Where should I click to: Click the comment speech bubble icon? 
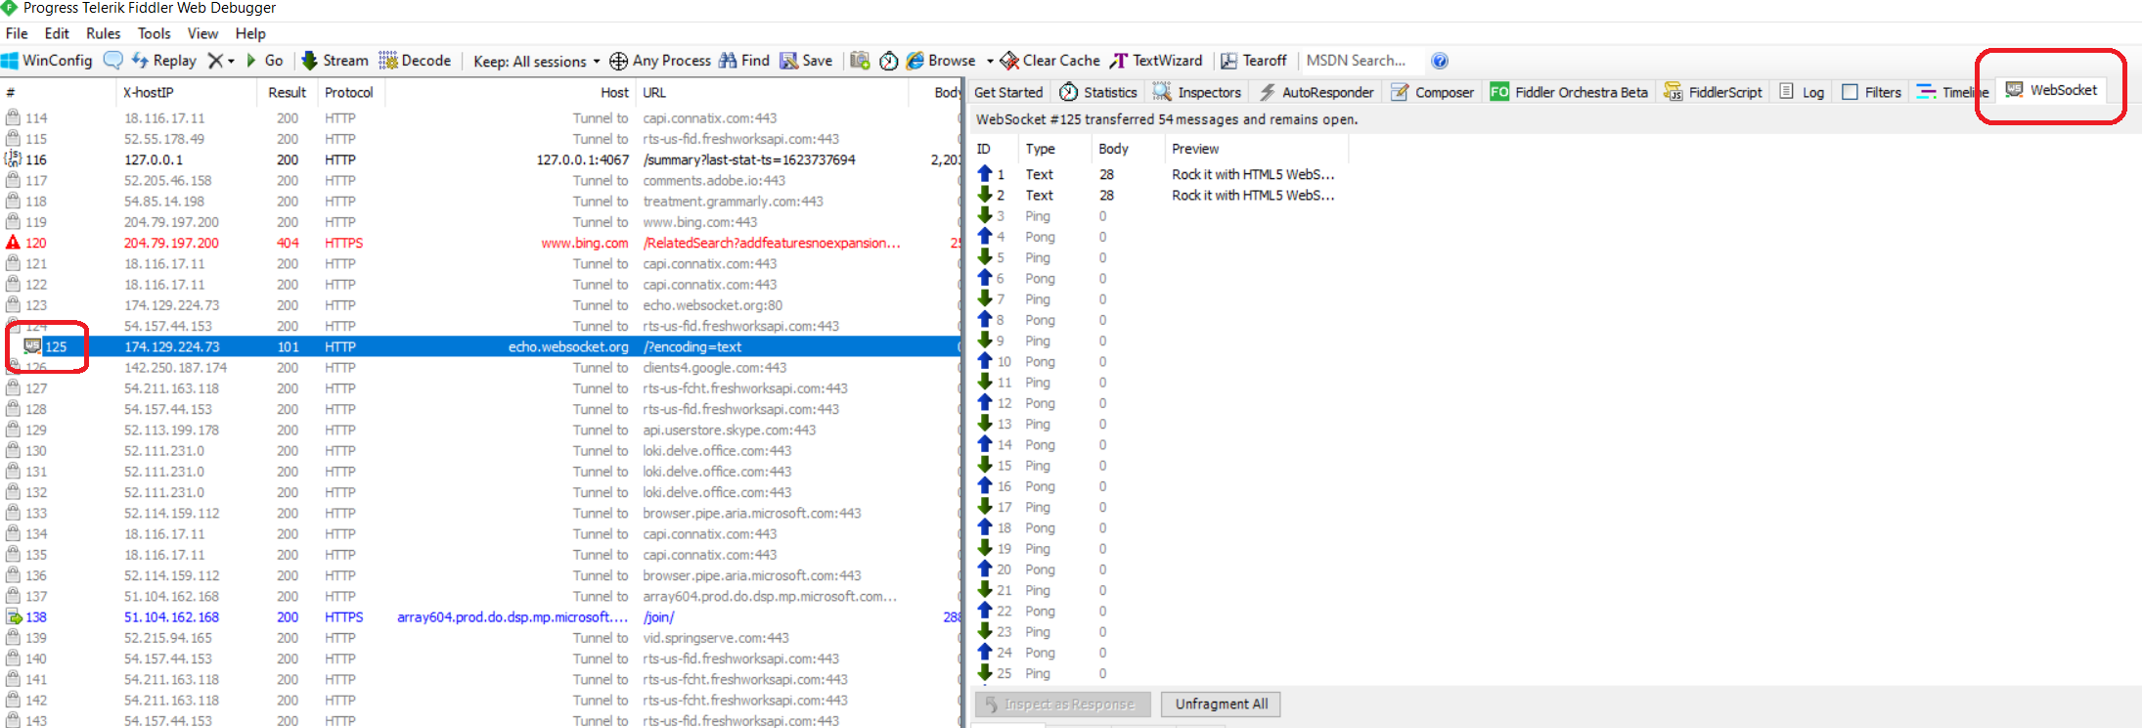coord(113,61)
